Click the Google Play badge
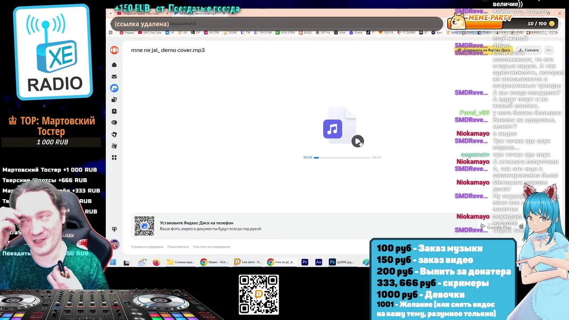 click(496, 227)
